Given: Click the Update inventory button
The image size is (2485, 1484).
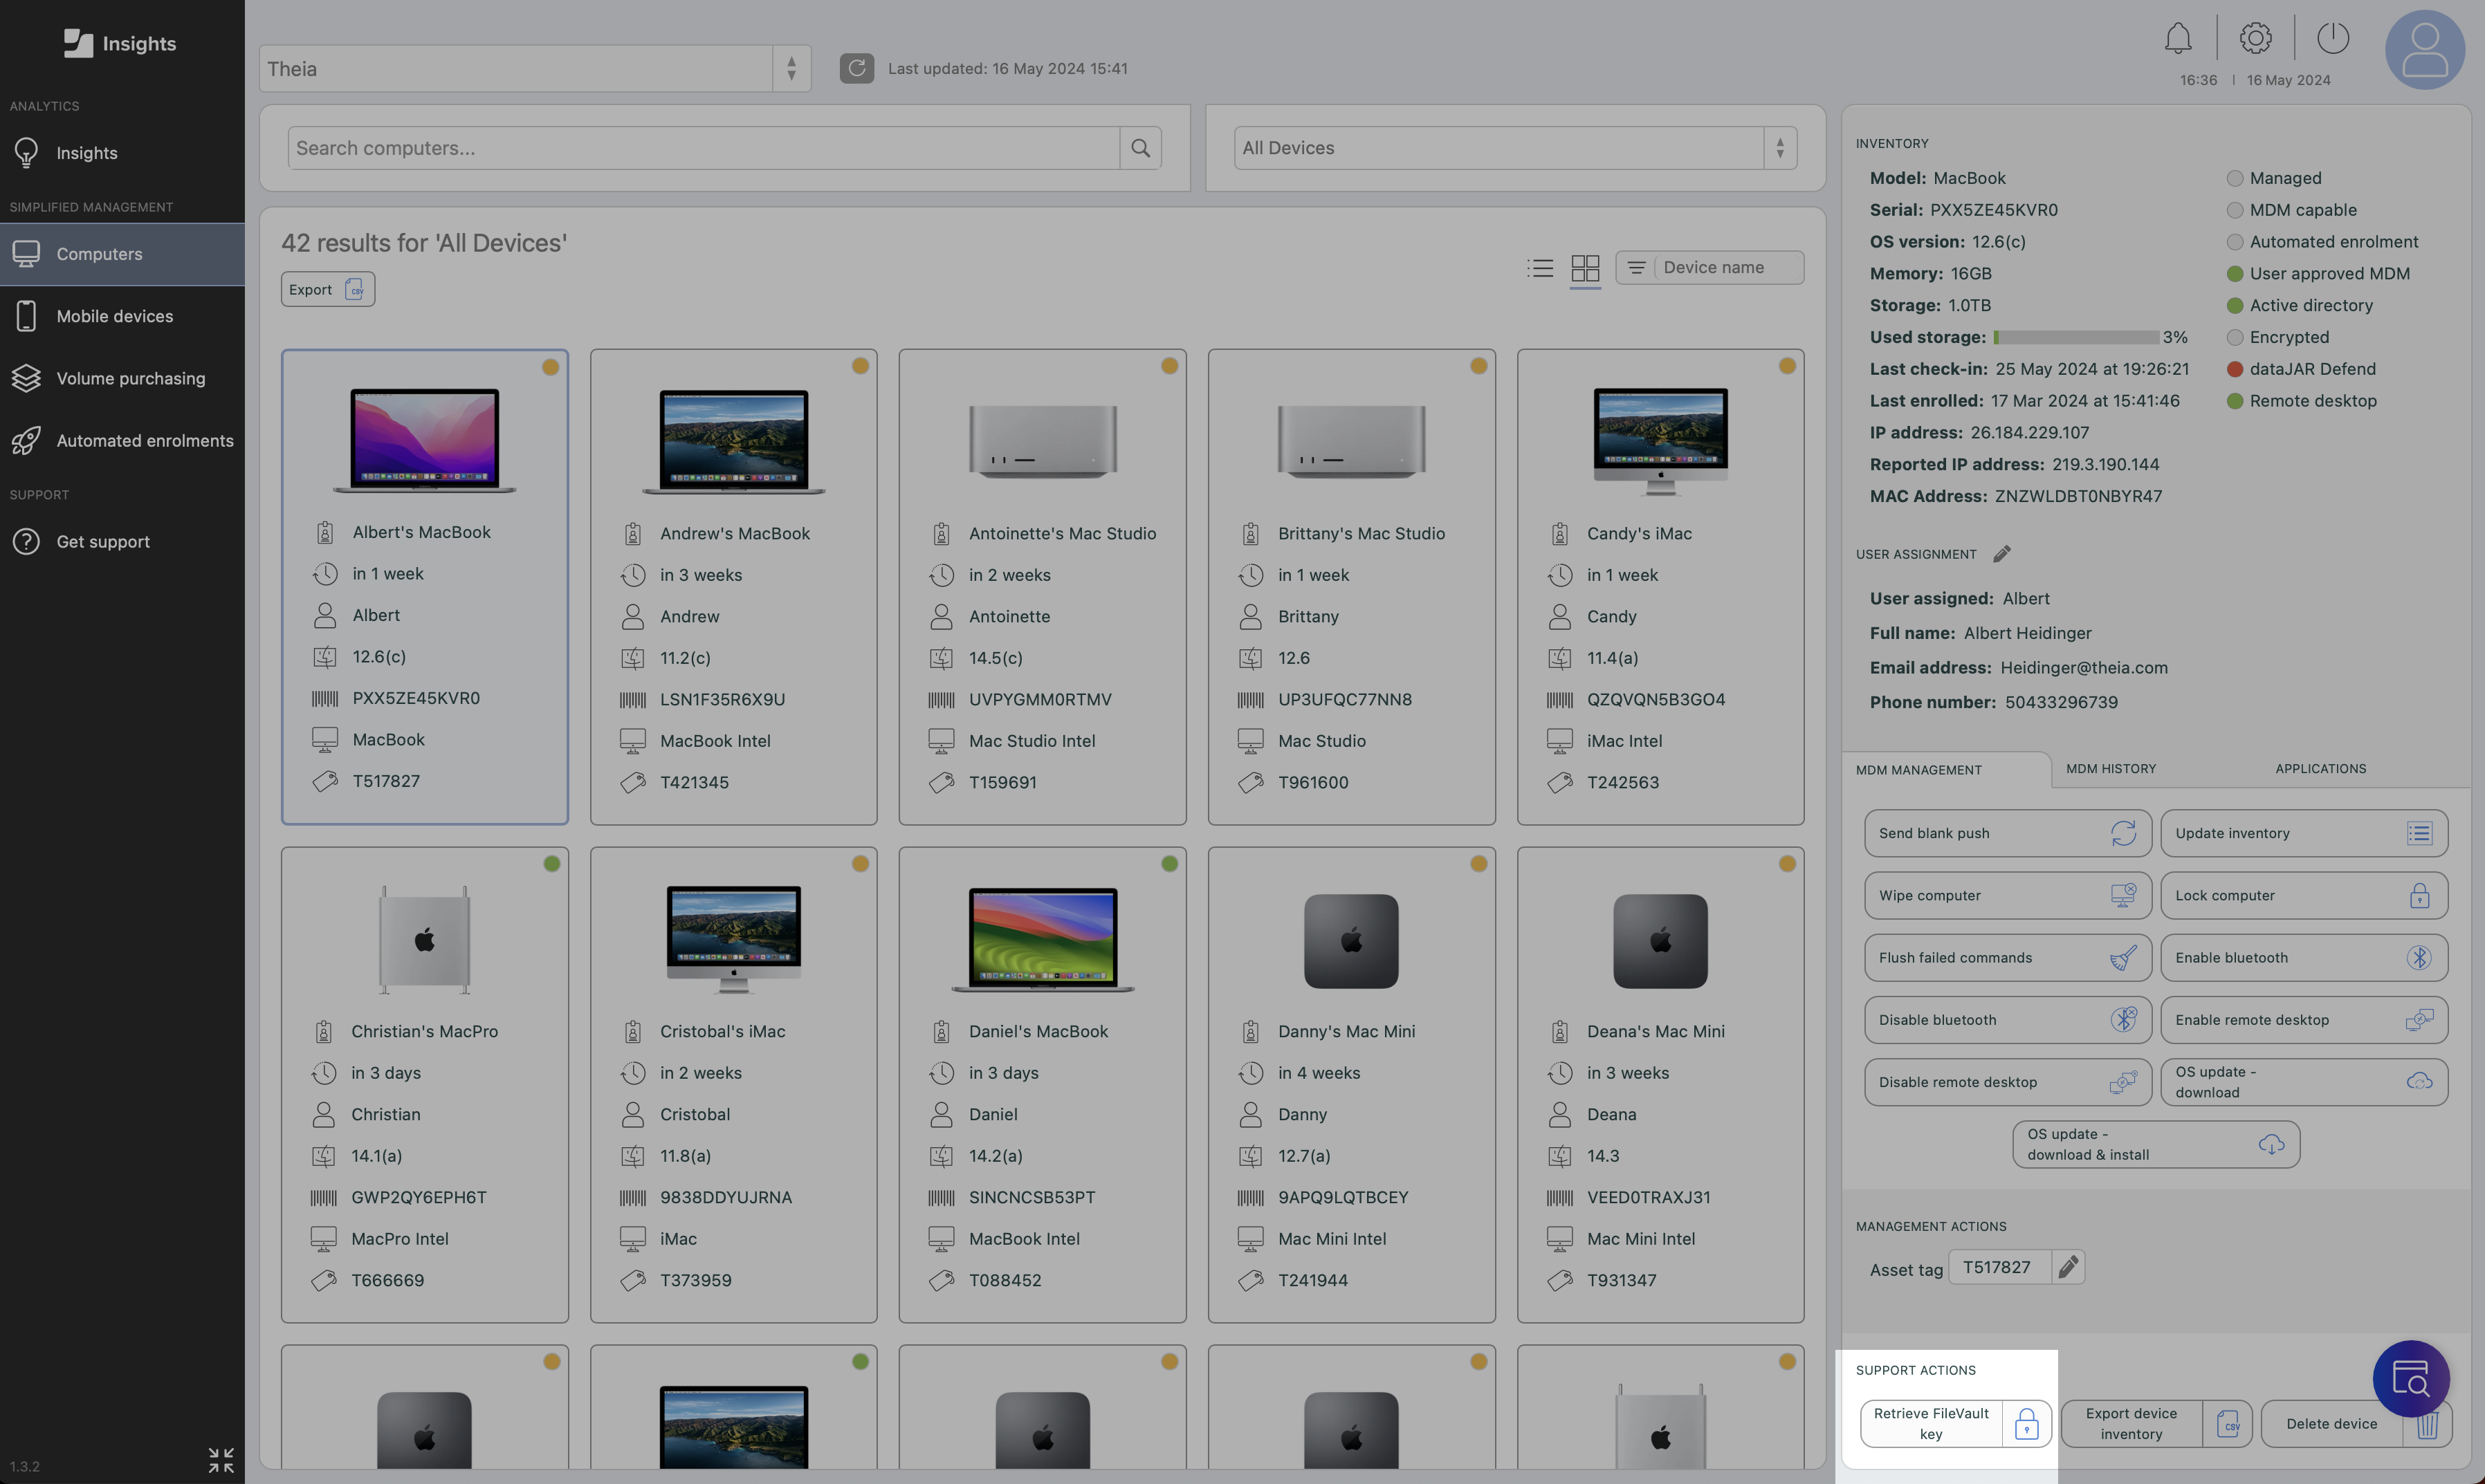Looking at the screenshot, I should click(x=2303, y=833).
